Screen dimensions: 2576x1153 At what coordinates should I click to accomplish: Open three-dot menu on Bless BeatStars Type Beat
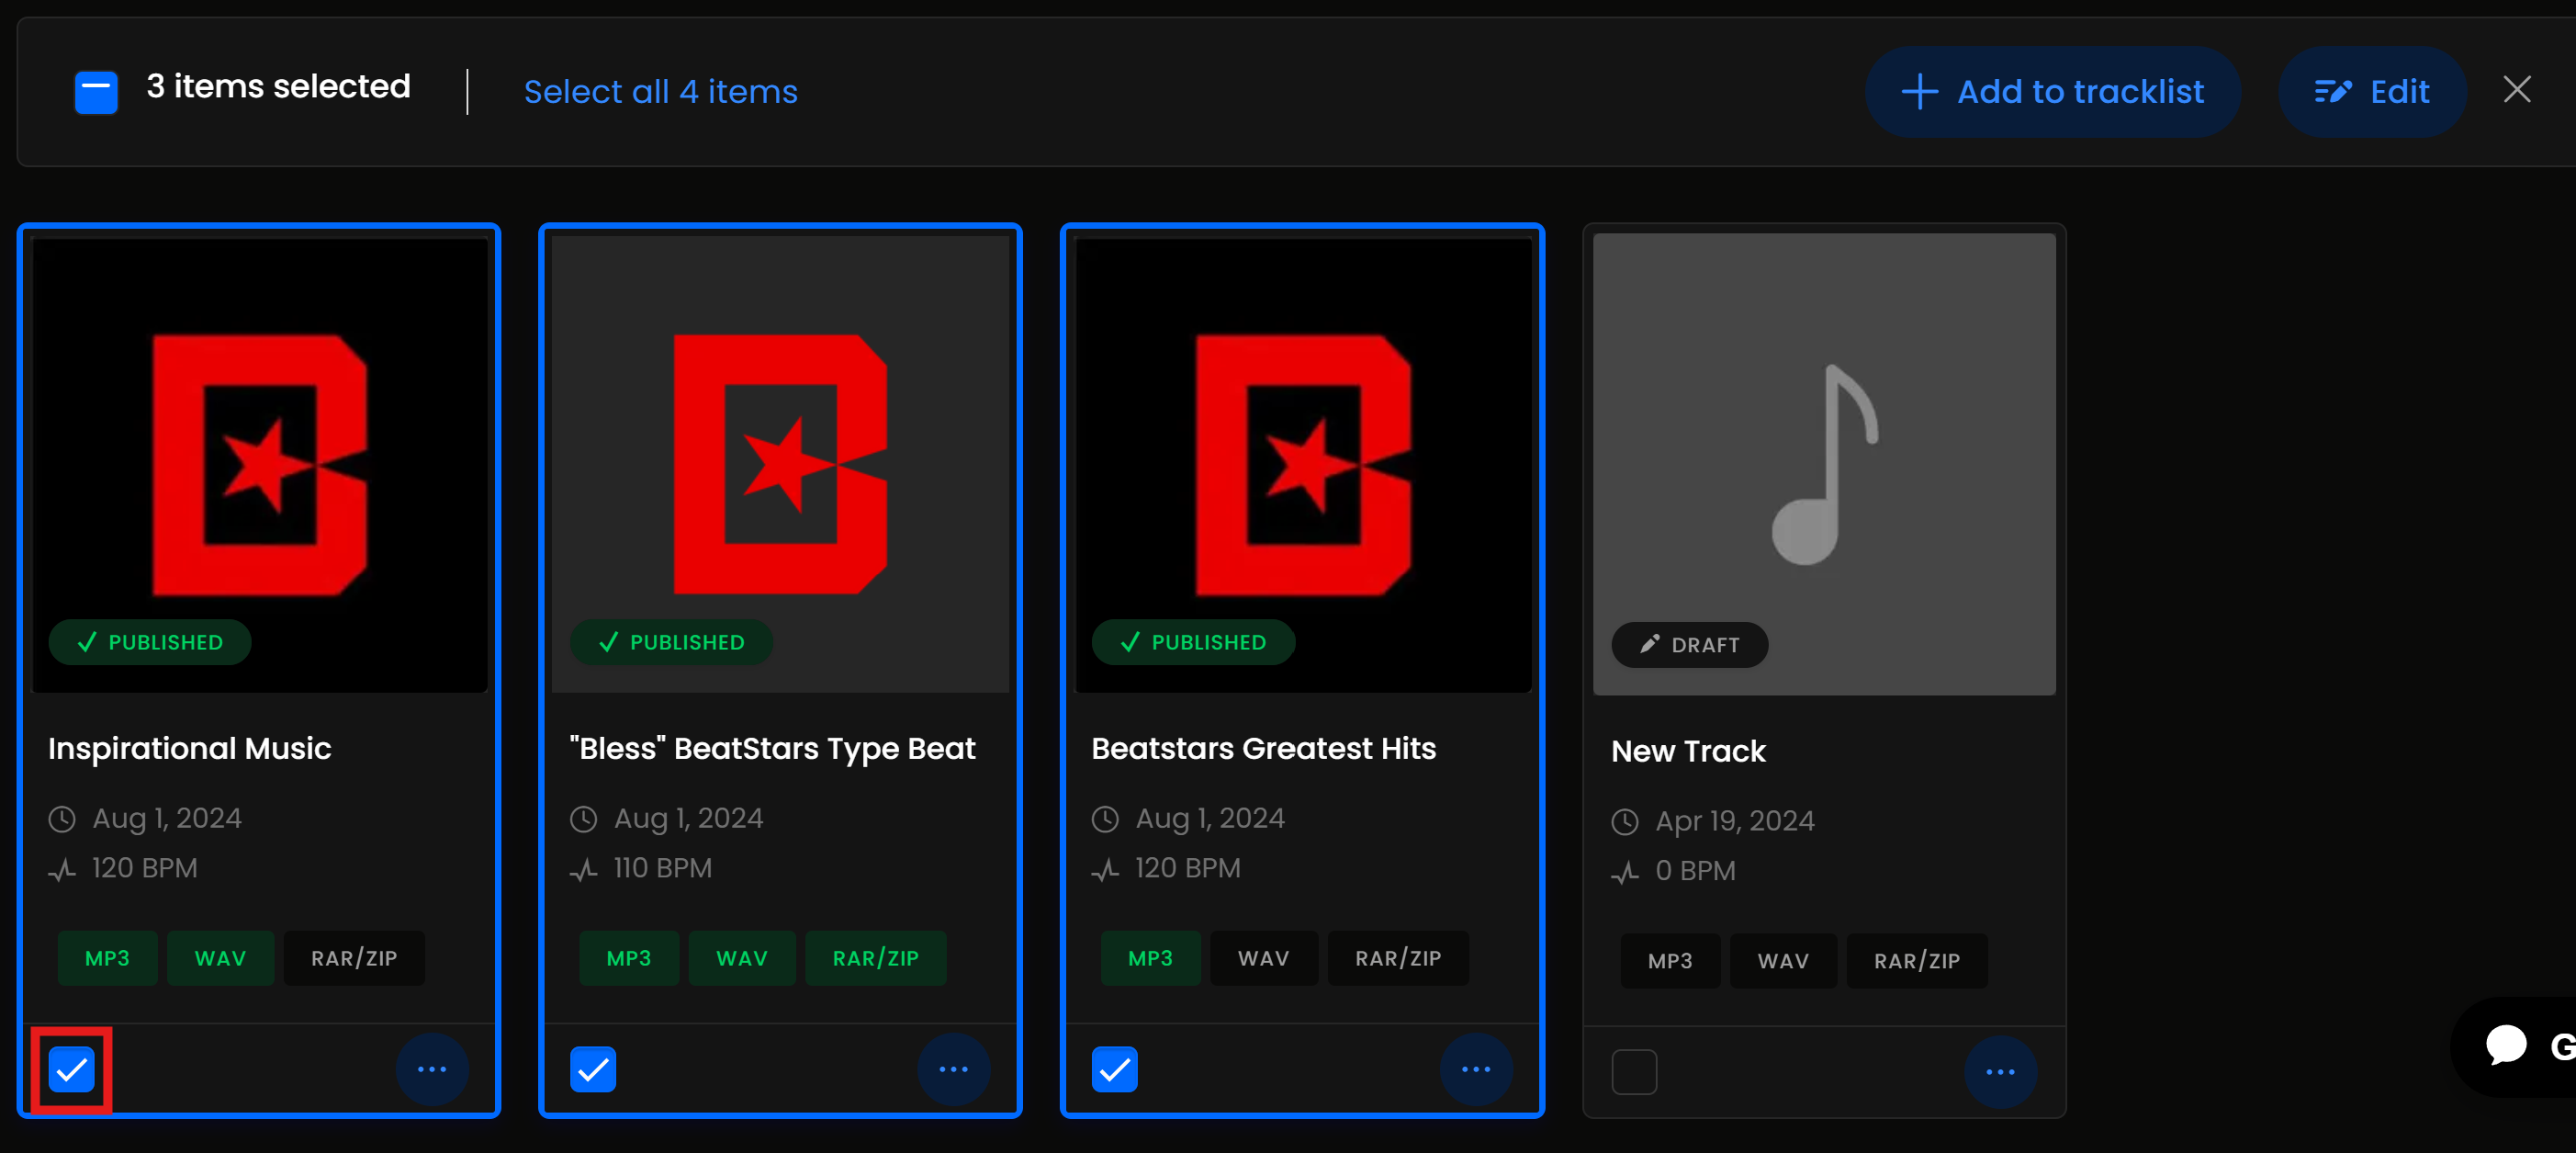pyautogui.click(x=953, y=1069)
